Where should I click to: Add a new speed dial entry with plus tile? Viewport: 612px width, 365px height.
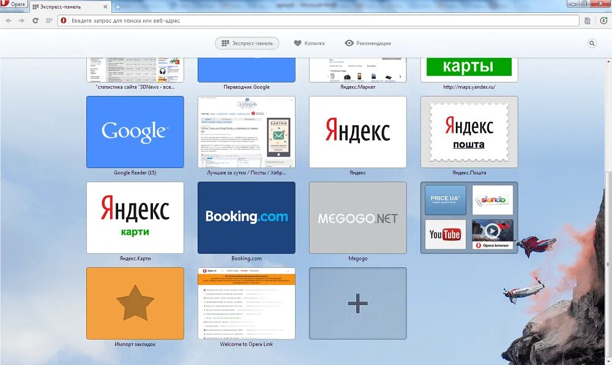[x=357, y=303]
